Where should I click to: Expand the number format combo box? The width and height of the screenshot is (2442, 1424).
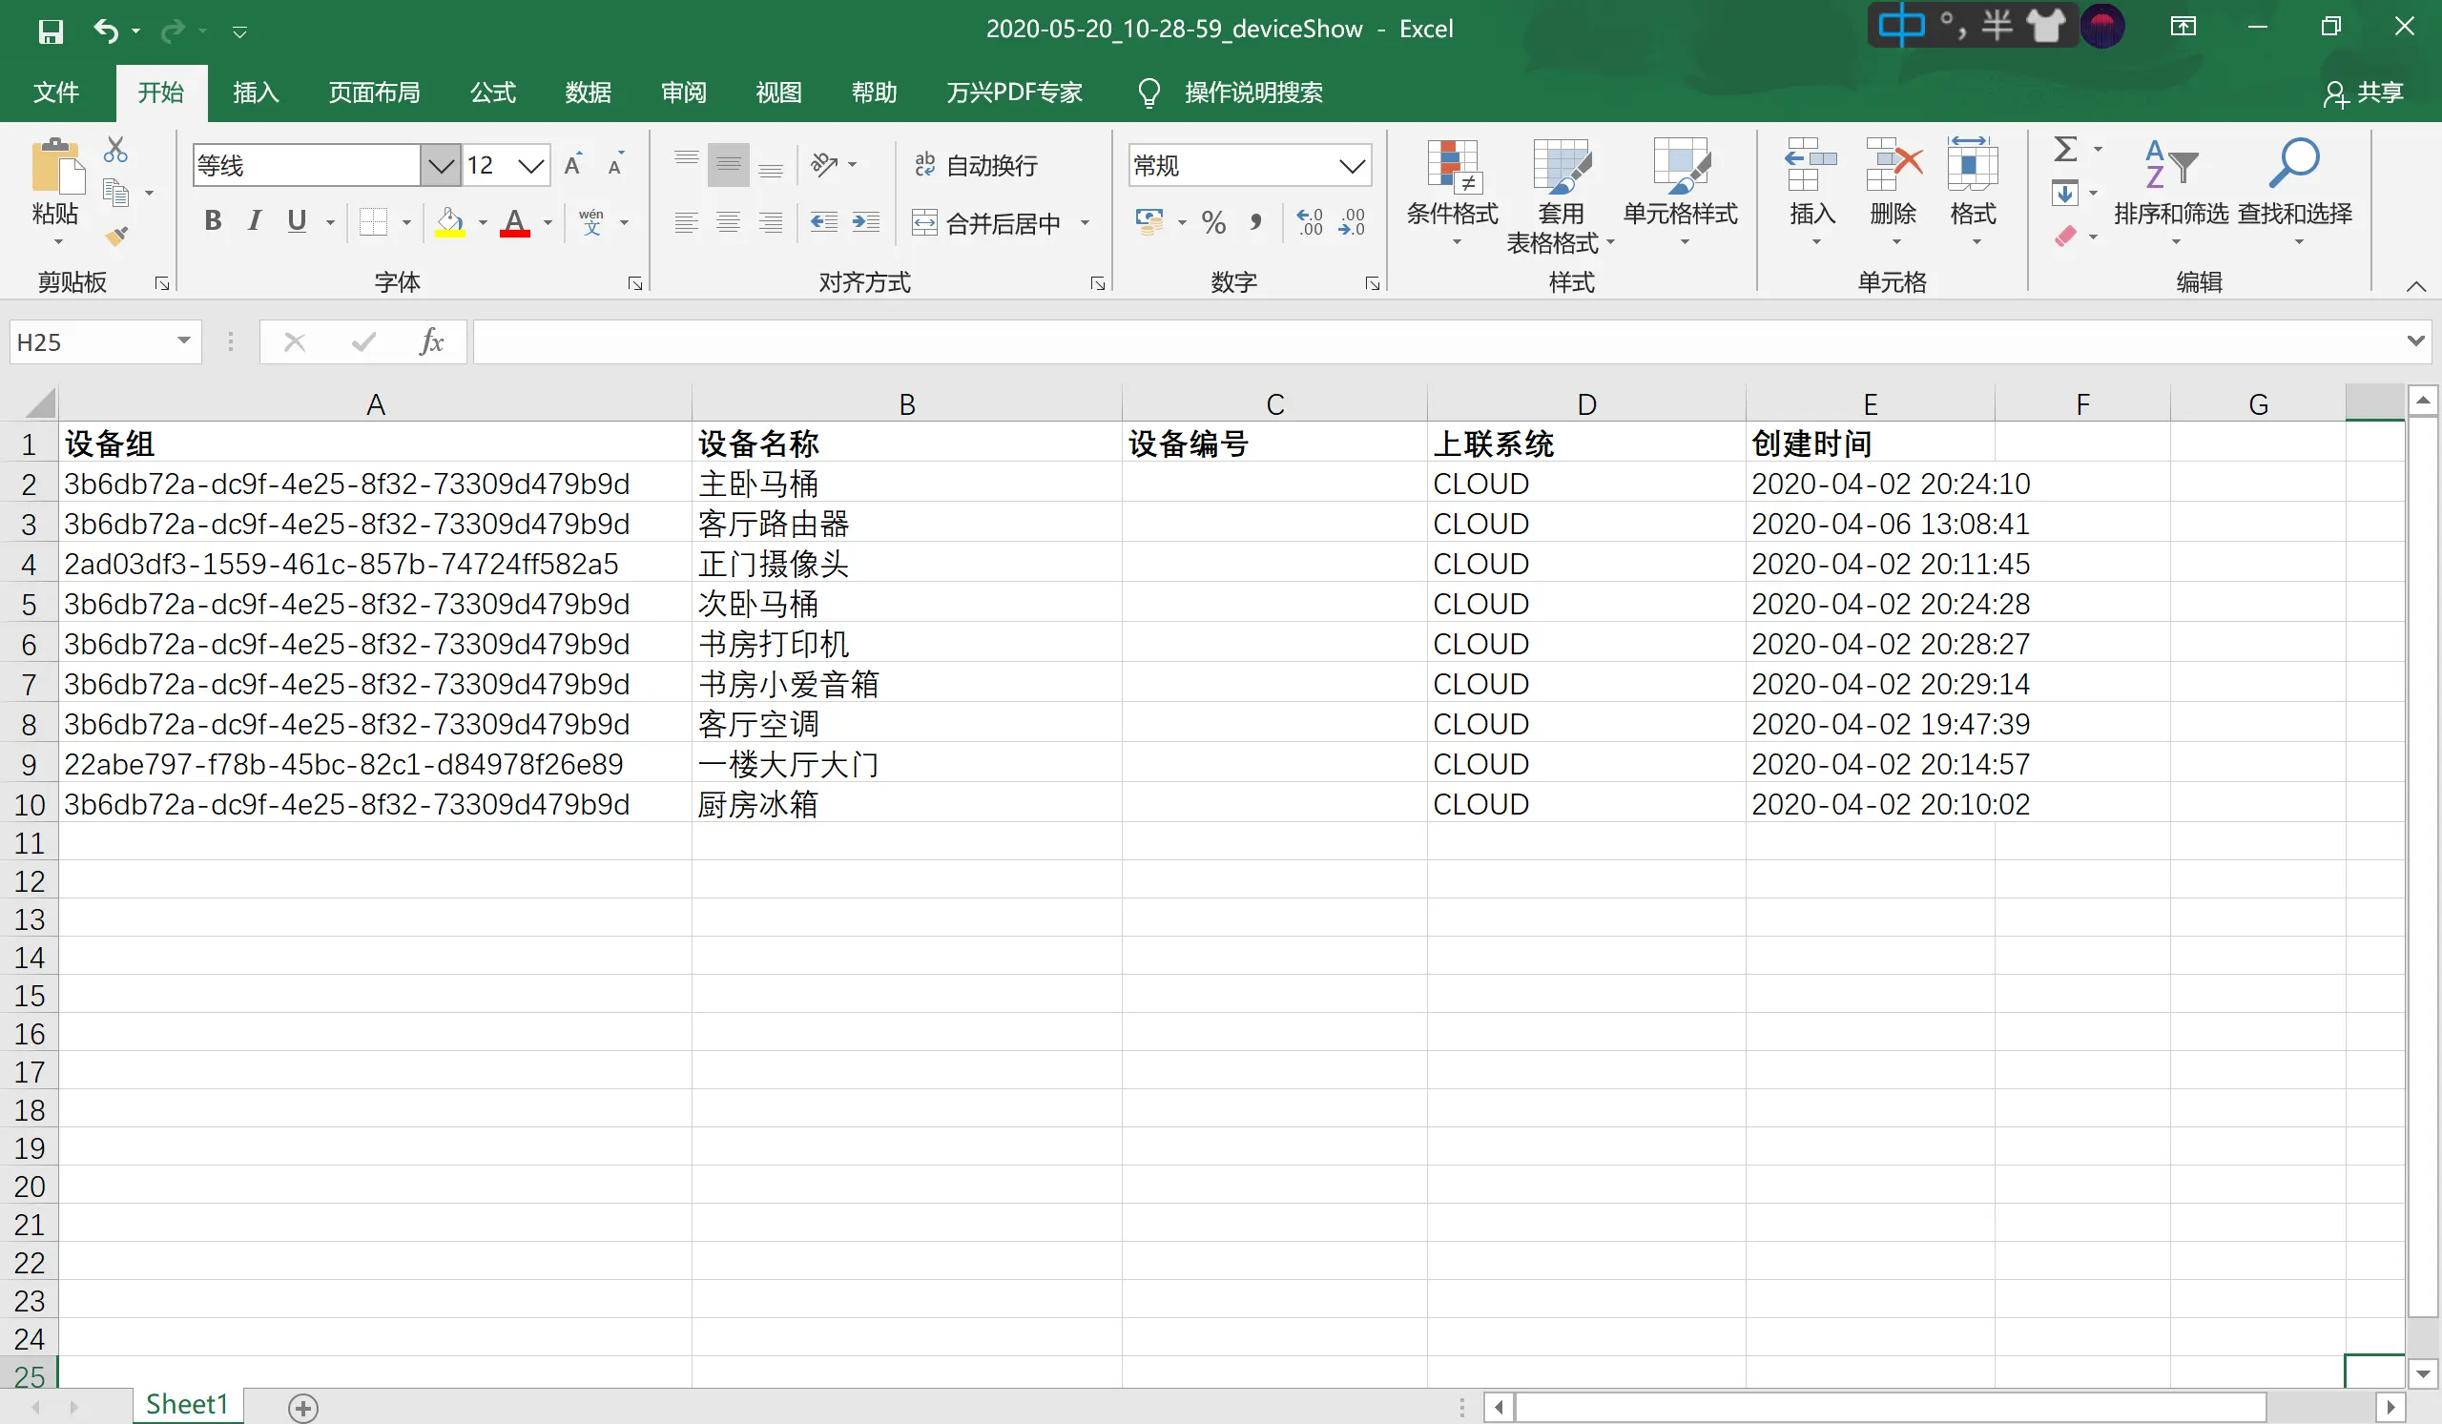(1352, 166)
